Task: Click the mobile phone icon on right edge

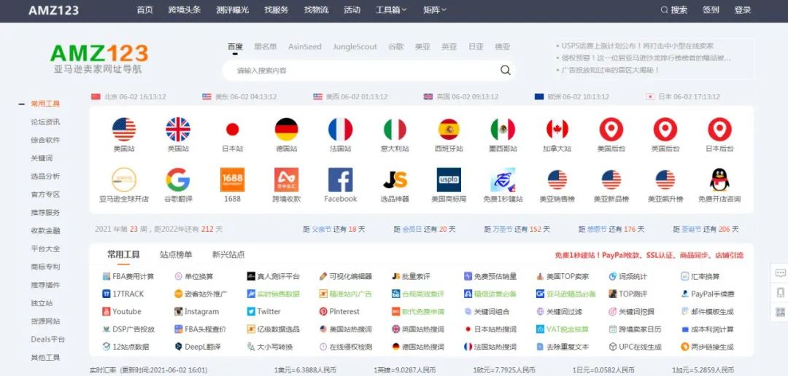Action: pyautogui.click(x=780, y=293)
